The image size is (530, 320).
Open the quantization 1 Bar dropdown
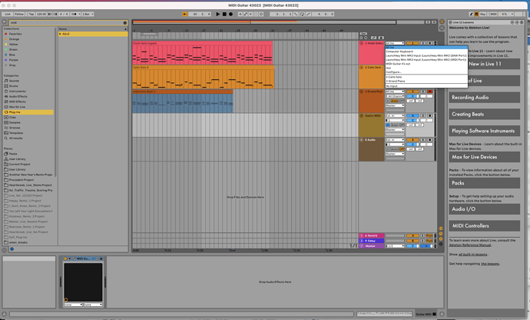(88, 14)
